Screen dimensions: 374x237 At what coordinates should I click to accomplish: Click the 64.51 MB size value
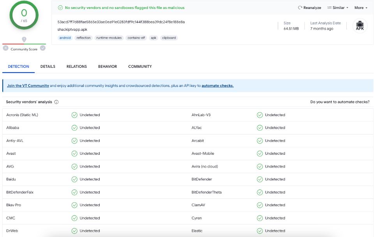pos(291,28)
